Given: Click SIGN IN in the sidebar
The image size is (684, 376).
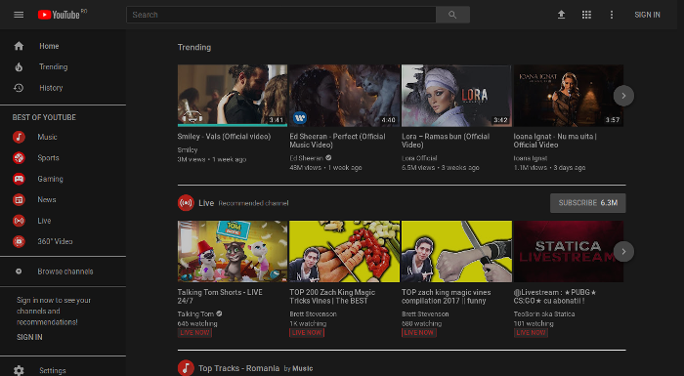Looking at the screenshot, I should click(x=29, y=337).
